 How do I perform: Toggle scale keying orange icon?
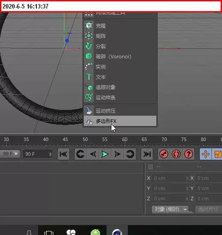coord(218,154)
